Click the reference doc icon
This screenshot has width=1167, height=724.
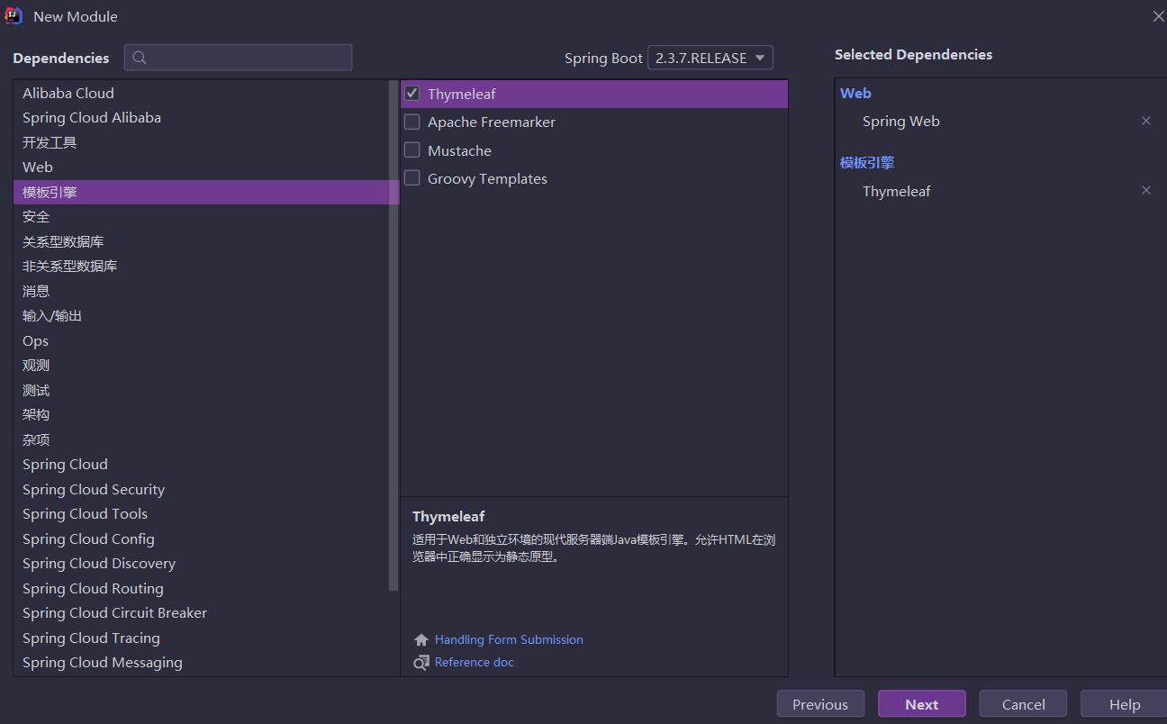pyautogui.click(x=421, y=663)
